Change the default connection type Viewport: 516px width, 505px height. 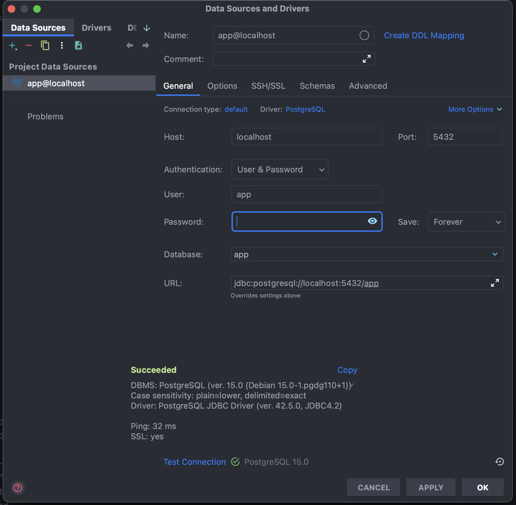pyautogui.click(x=236, y=109)
